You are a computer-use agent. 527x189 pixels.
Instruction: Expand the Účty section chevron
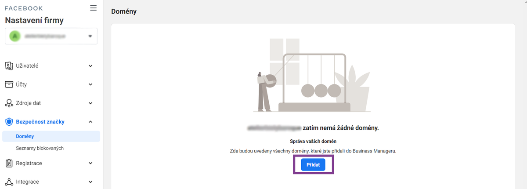[x=90, y=84]
